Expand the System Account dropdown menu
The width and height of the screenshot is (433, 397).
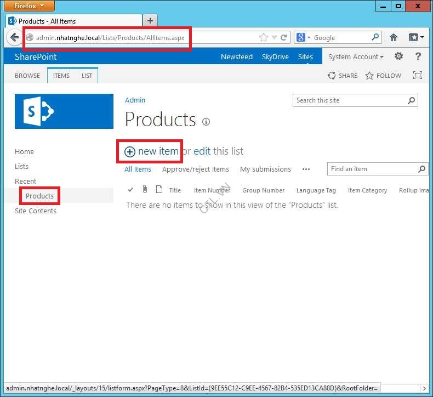(356, 56)
